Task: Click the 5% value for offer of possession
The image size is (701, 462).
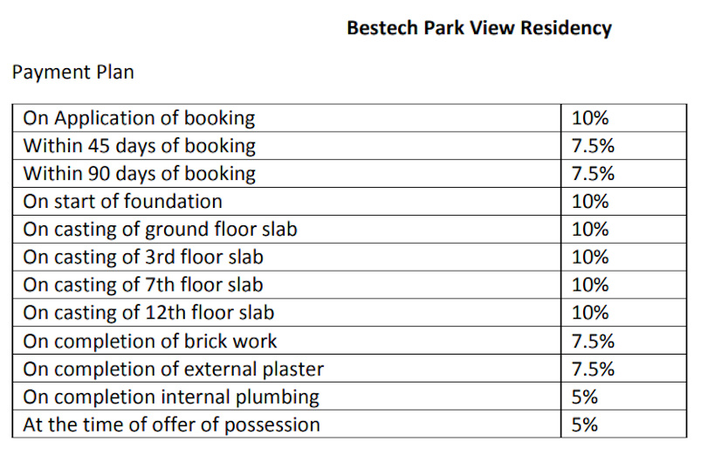Action: tap(584, 424)
